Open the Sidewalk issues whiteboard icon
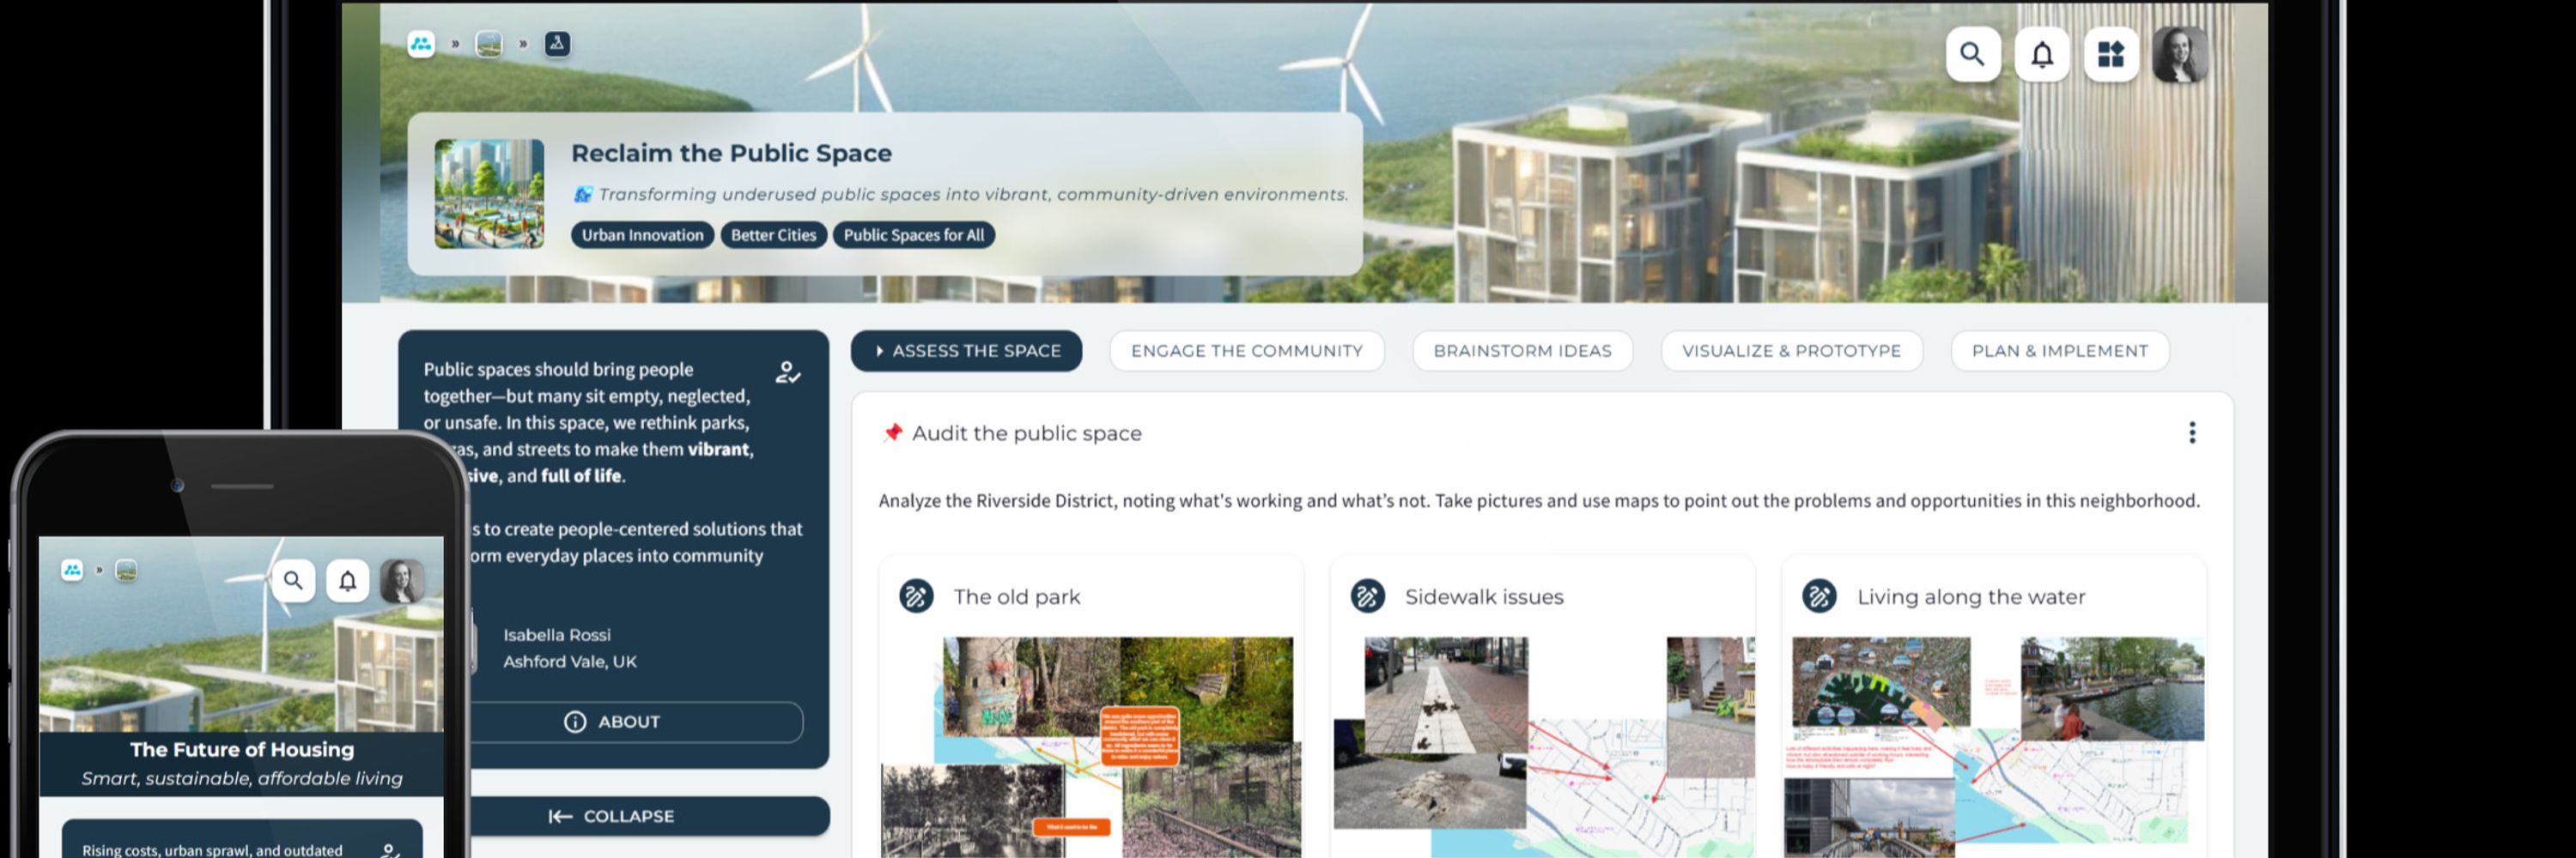Screen dimensions: 2576x858 tap(1367, 596)
